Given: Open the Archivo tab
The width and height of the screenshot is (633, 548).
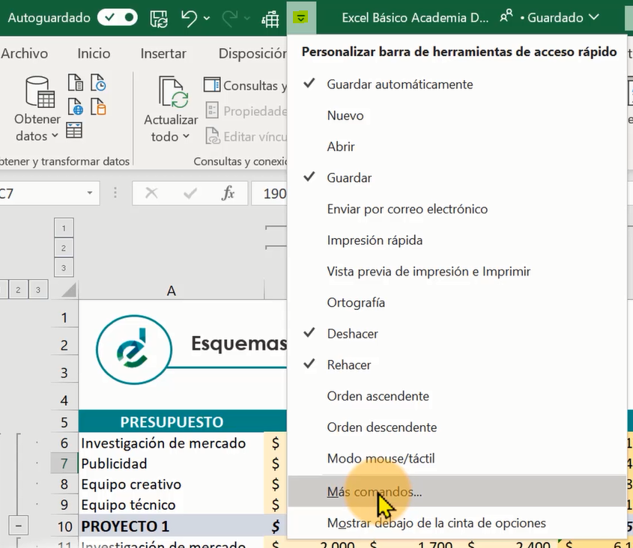Looking at the screenshot, I should [24, 53].
